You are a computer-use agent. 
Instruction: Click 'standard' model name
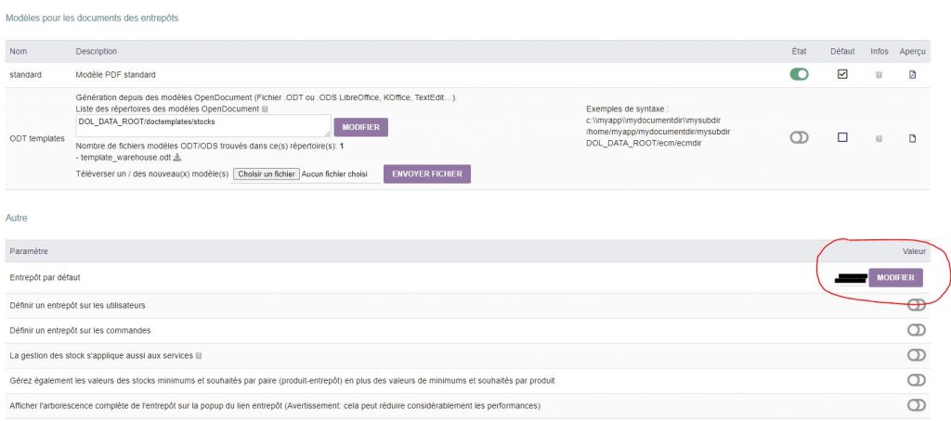pyautogui.click(x=25, y=75)
